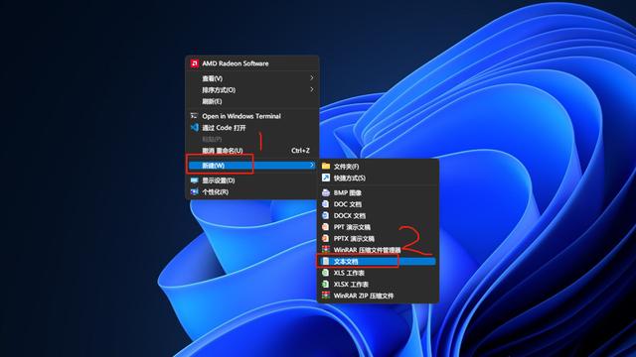Expand the 查看(V) submenu arrow
This screenshot has height=357, width=636.
(311, 77)
